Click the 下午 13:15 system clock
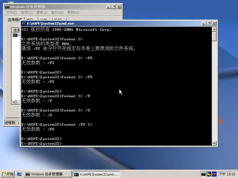Viewport: 238px width, 178px height. click(227, 174)
